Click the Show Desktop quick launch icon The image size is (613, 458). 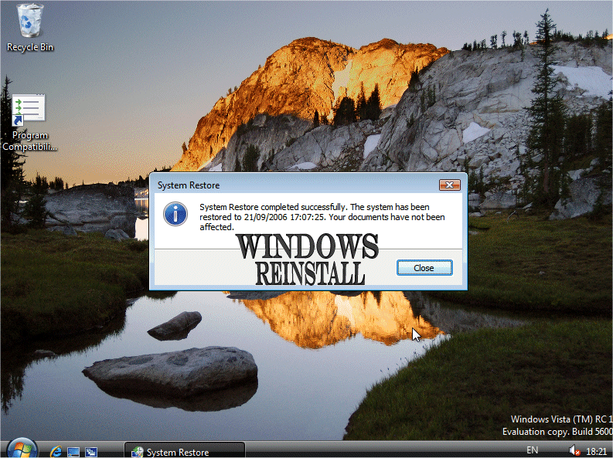[x=73, y=451]
